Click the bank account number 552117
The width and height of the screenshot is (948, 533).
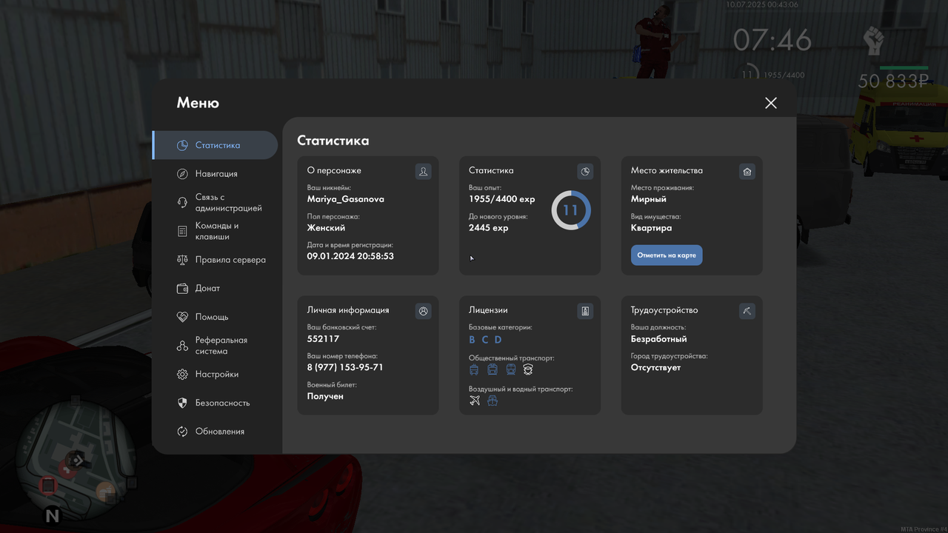(323, 339)
